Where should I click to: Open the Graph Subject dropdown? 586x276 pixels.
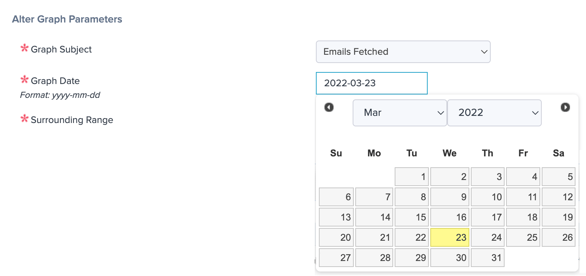(403, 52)
